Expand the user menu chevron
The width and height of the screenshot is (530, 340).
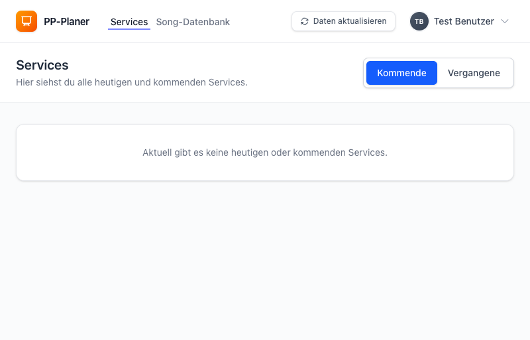505,21
